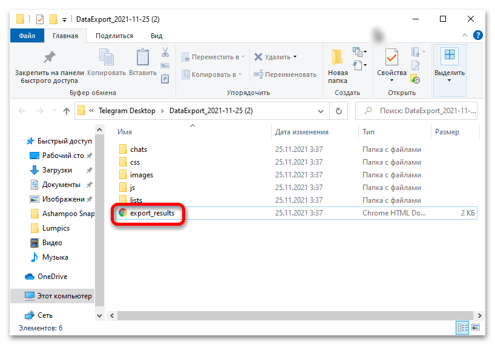Open the address bar history dropdown
The height and width of the screenshot is (345, 495).
tap(322, 111)
